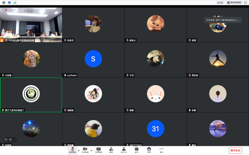The height and width of the screenshot is (155, 249).
Task: Open the 邀请 invite icon
Action: coord(111,150)
